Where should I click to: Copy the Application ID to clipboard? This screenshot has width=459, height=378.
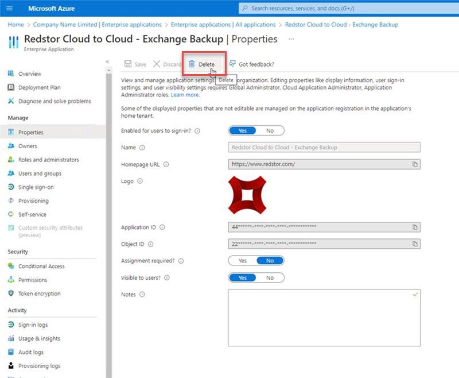pos(415,227)
